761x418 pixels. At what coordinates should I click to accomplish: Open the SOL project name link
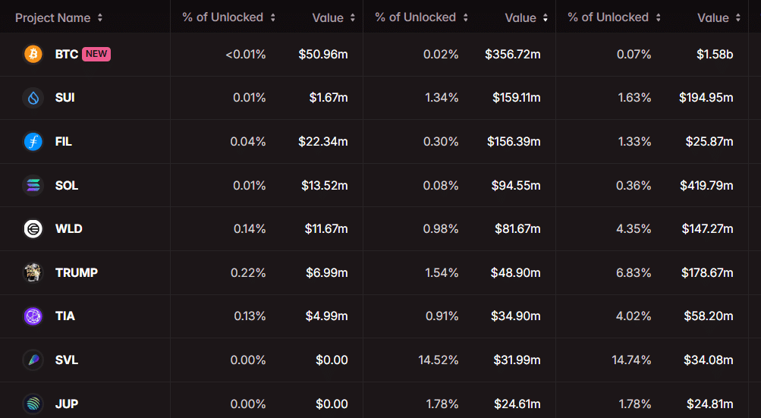click(x=67, y=185)
